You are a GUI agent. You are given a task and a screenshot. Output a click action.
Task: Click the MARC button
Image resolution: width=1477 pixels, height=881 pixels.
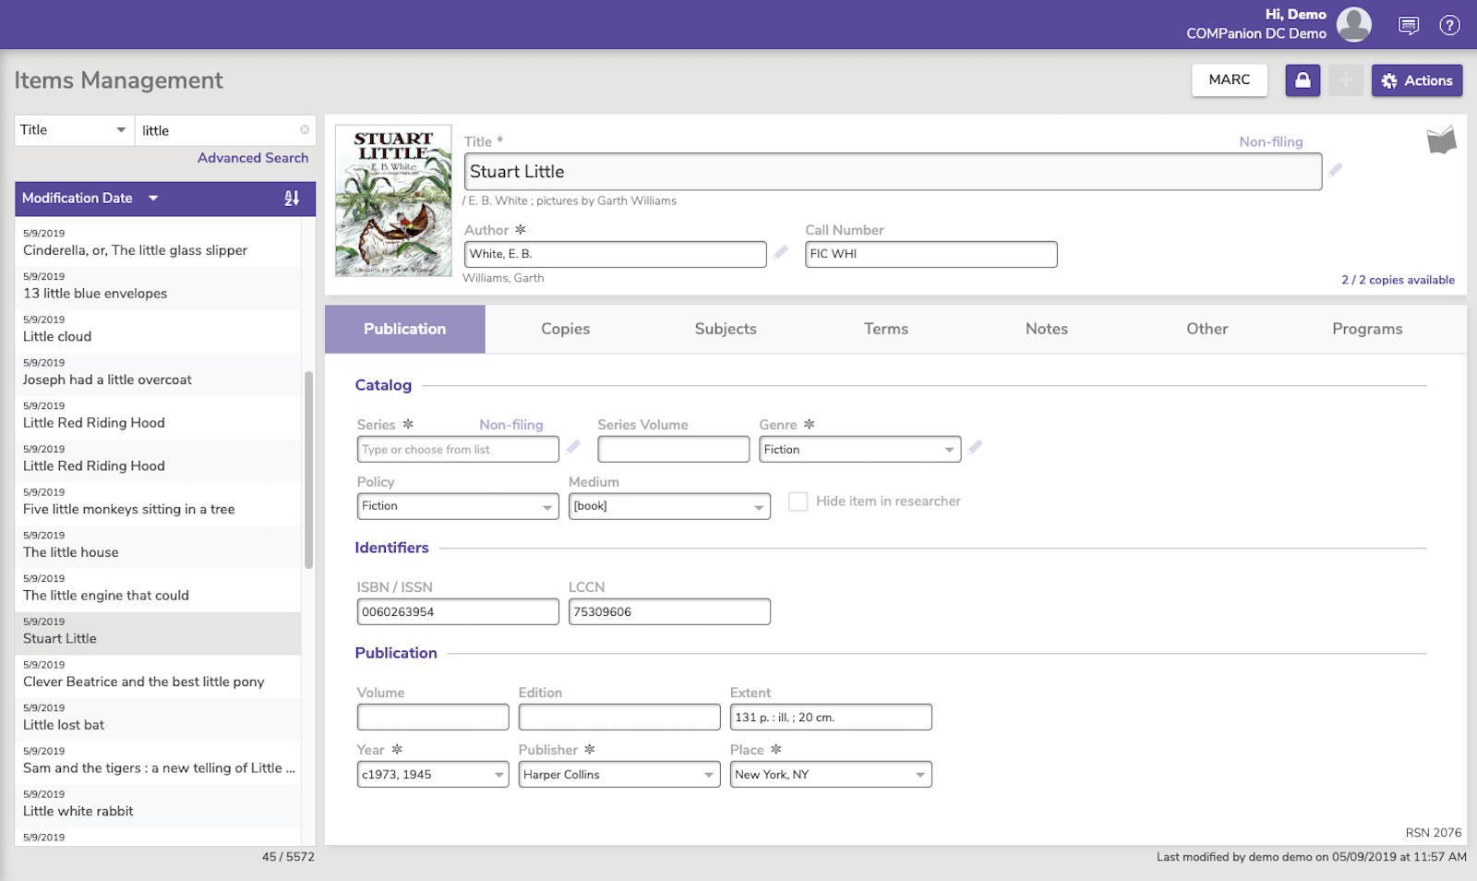[1229, 80]
